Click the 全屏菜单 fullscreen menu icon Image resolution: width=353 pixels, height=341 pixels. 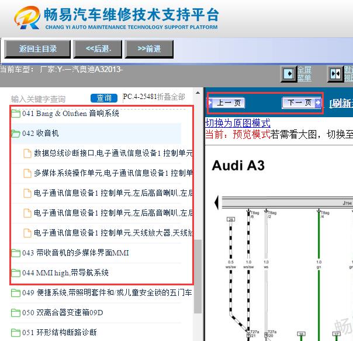tap(288, 74)
